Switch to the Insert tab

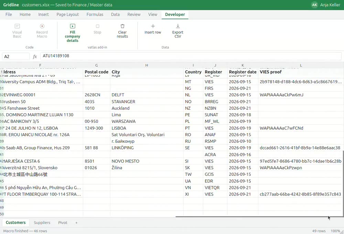43,14
